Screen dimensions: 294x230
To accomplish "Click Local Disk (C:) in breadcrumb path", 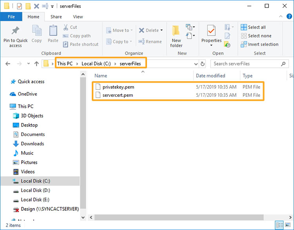I will click(96, 63).
